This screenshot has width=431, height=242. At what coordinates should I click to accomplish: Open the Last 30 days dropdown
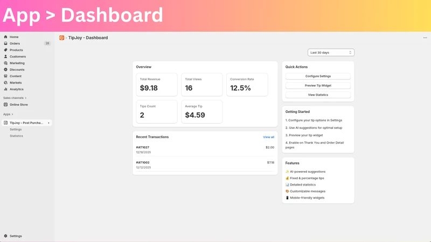331,52
